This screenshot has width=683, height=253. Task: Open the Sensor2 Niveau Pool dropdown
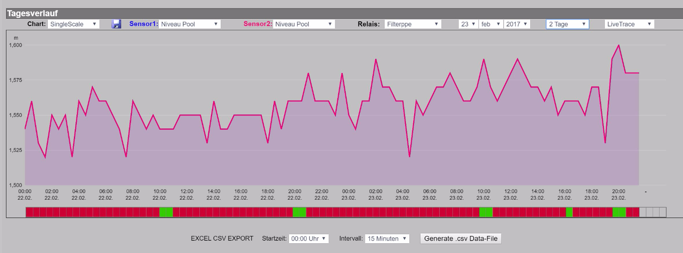[304, 24]
